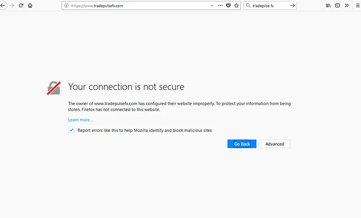This screenshot has width=361, height=218.
Task: Save page to Pocket
Action: pyautogui.click(x=228, y=5)
